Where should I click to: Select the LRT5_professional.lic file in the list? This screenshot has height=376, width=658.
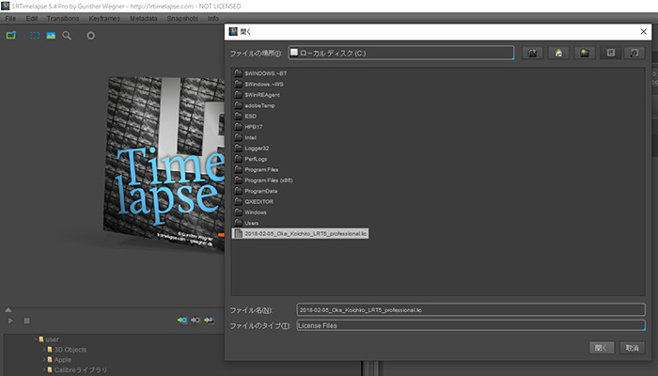pyautogui.click(x=301, y=233)
